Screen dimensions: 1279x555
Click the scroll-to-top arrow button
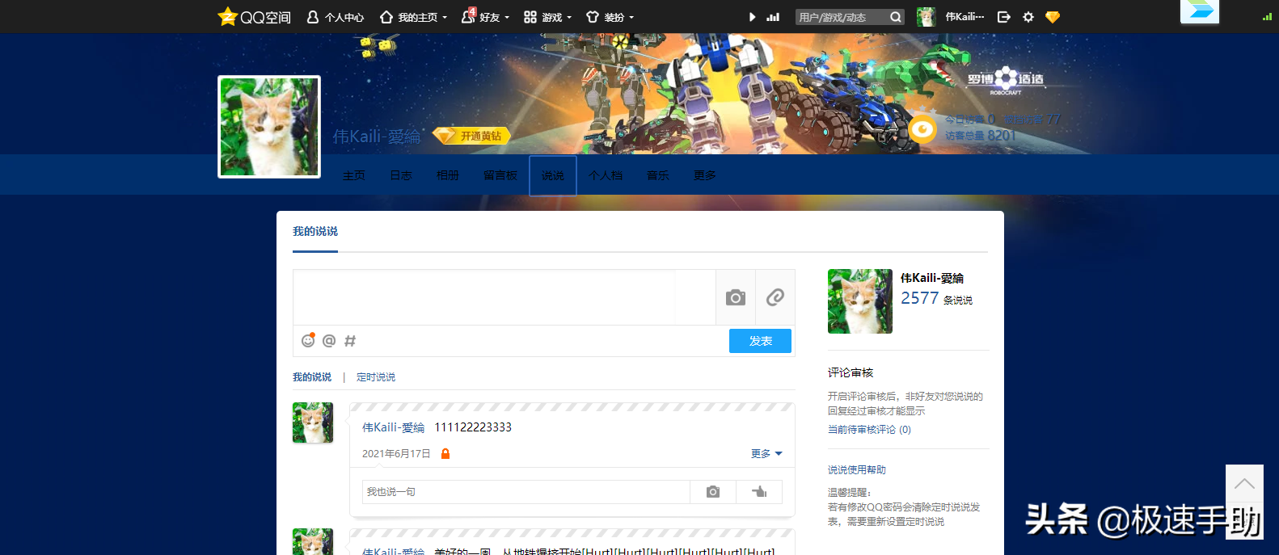[x=1243, y=485]
